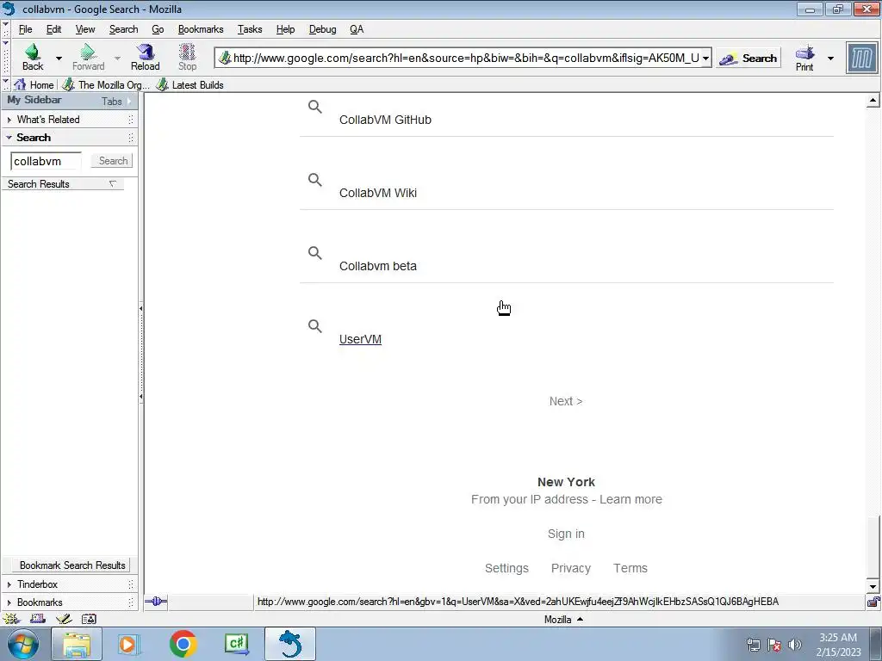Click magnifier icon beside UserVM

coord(315,326)
